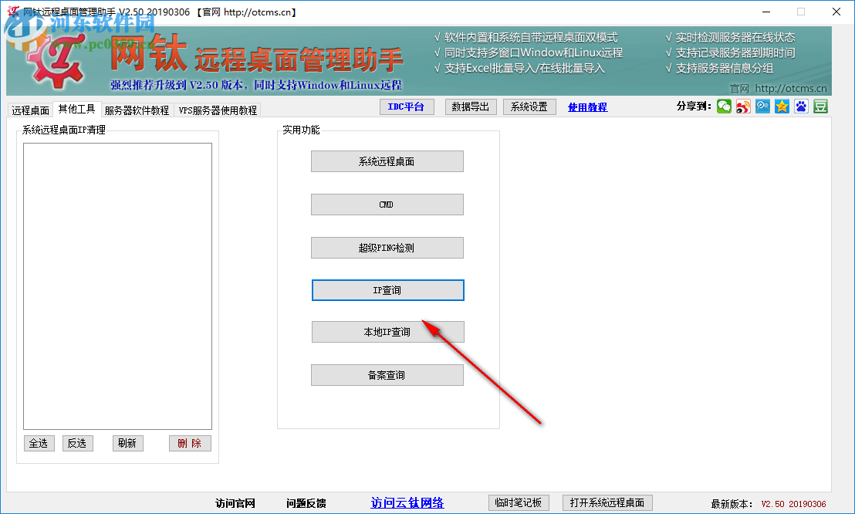Screen dimensions: 855x514
Task: Share to QZone star icon
Action: pyautogui.click(x=780, y=106)
